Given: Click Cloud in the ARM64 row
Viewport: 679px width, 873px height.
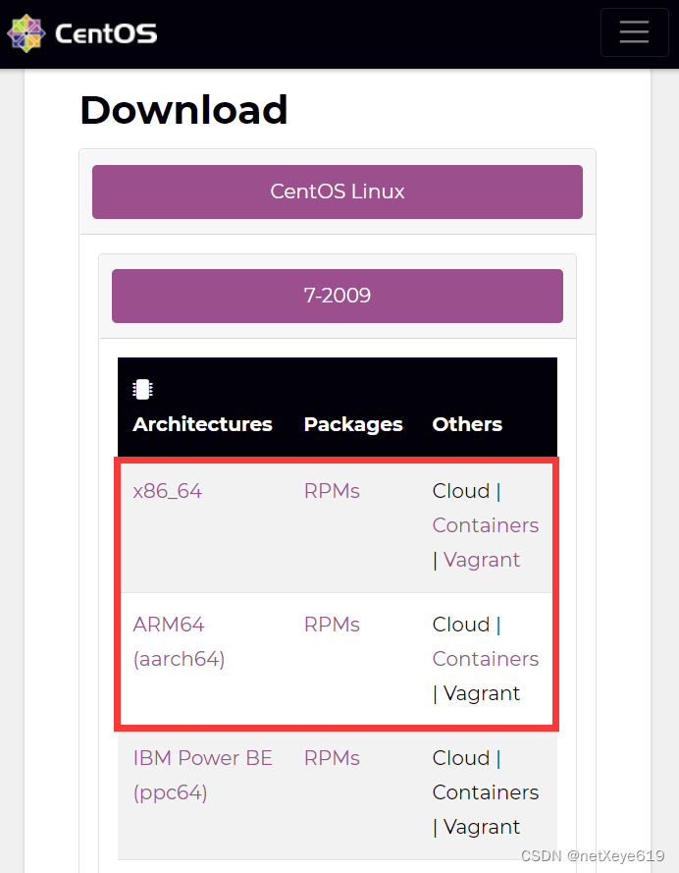Looking at the screenshot, I should pos(461,625).
